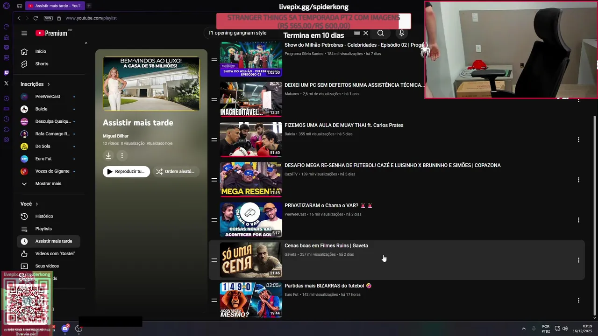Open volume control in system tray
This screenshot has height=336, width=598.
click(565, 329)
